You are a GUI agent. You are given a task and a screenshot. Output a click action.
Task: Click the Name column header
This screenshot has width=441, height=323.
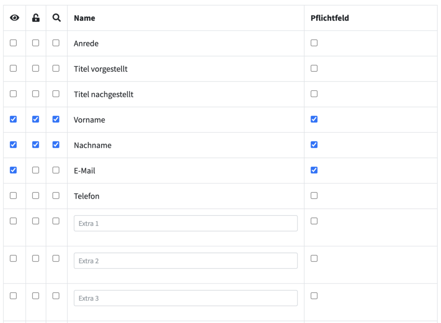84,18
